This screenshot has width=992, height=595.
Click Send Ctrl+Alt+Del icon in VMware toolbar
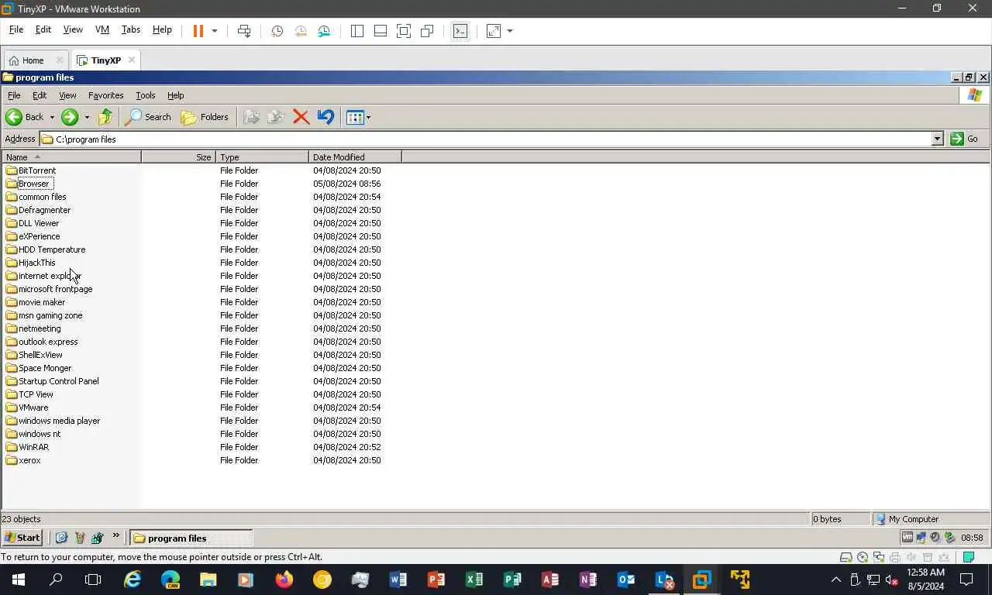(x=244, y=31)
